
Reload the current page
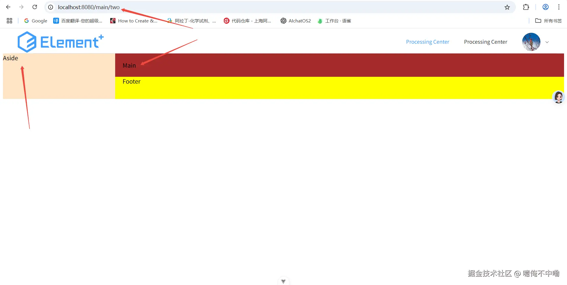(35, 7)
